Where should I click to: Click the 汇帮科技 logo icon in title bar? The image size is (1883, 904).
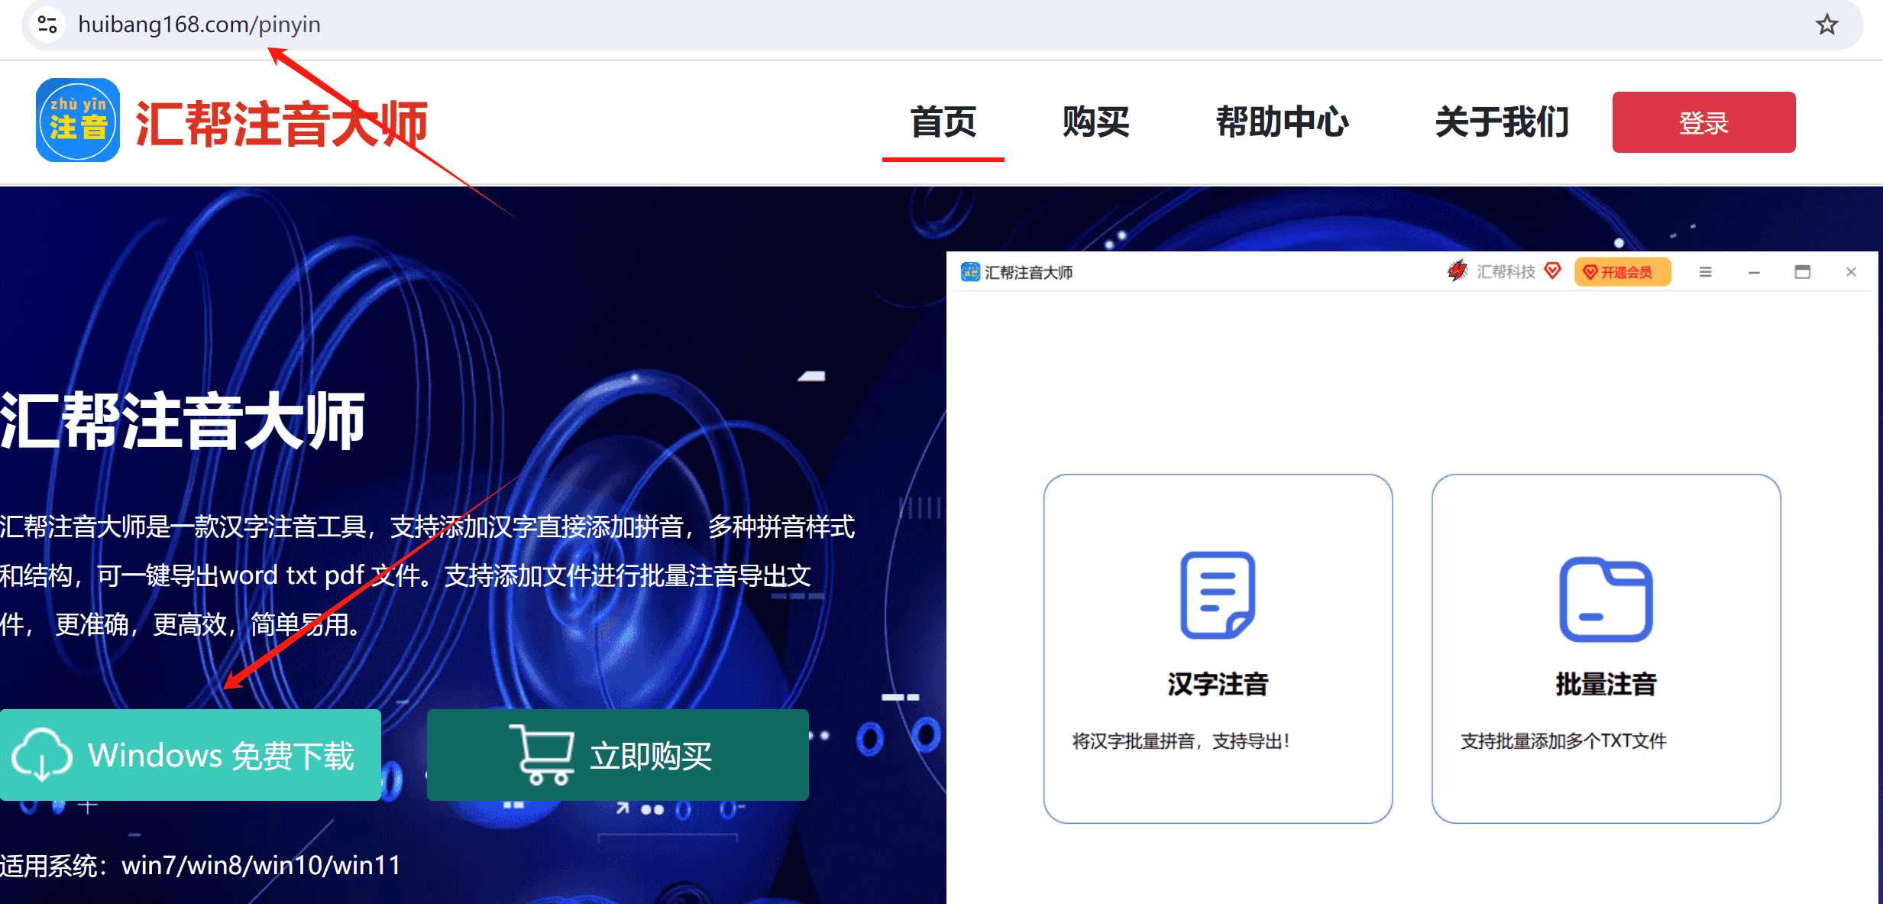click(x=1458, y=271)
